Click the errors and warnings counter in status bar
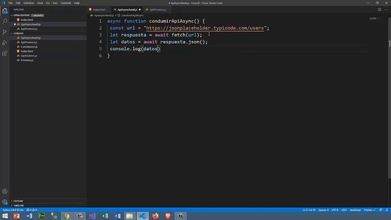Screen dimensions: 391x220 [x=32, y=210]
